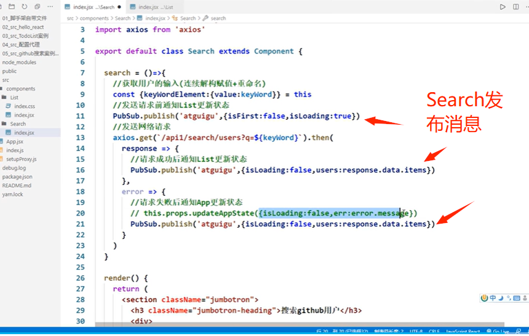Click line number 11 in the gutter
Image resolution: width=529 pixels, height=336 pixels.
click(x=81, y=116)
